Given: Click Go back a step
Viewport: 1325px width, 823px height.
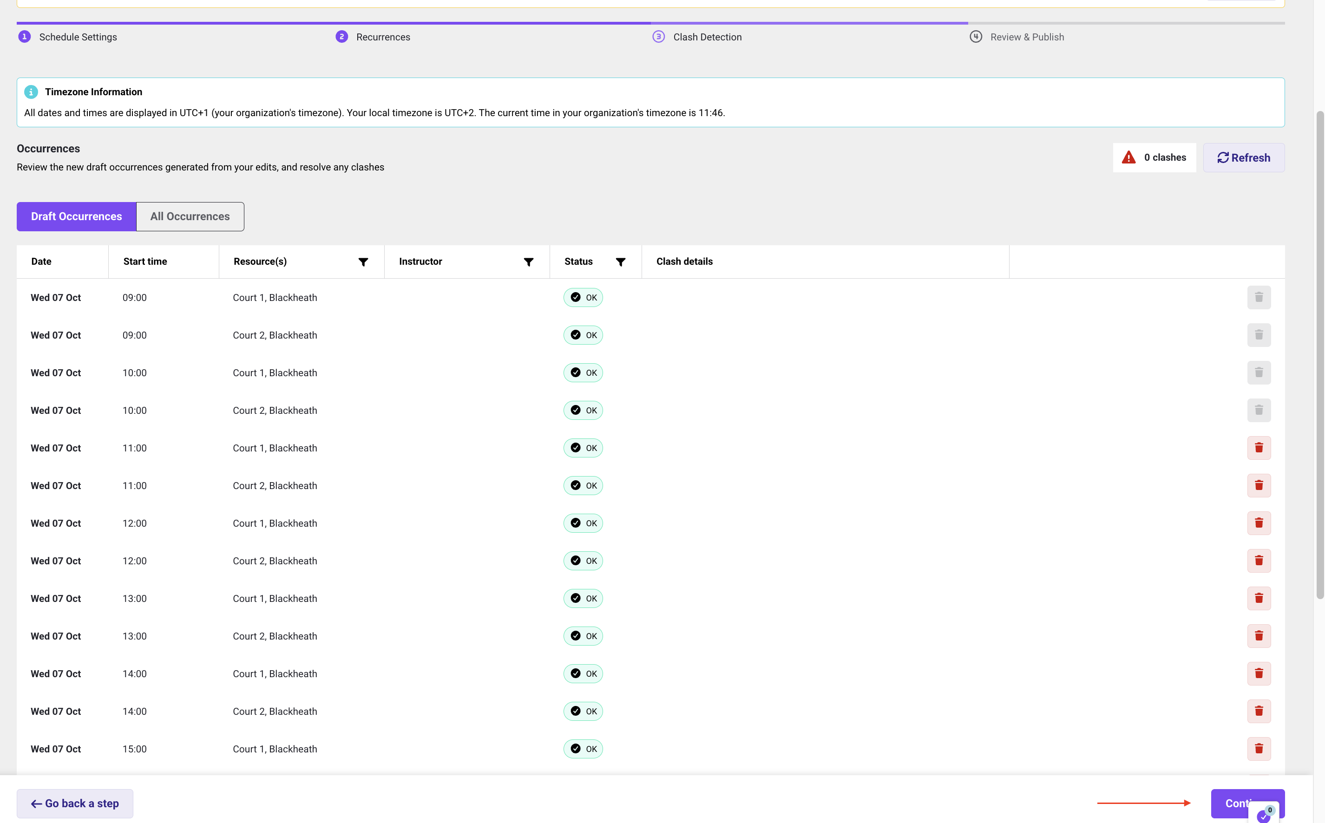Looking at the screenshot, I should (75, 803).
